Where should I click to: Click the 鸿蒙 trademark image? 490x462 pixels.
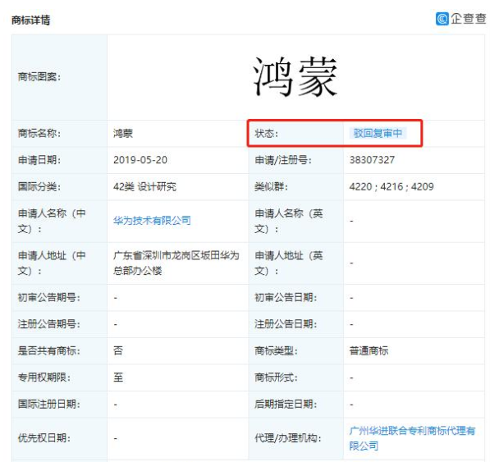tap(295, 77)
